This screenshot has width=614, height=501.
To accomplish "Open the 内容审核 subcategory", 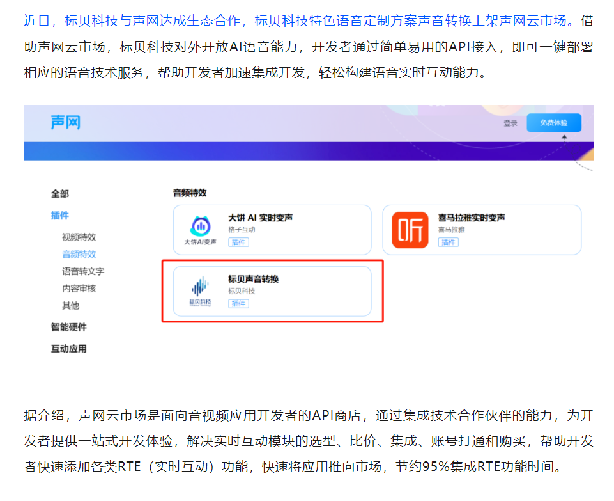I will coord(79,289).
